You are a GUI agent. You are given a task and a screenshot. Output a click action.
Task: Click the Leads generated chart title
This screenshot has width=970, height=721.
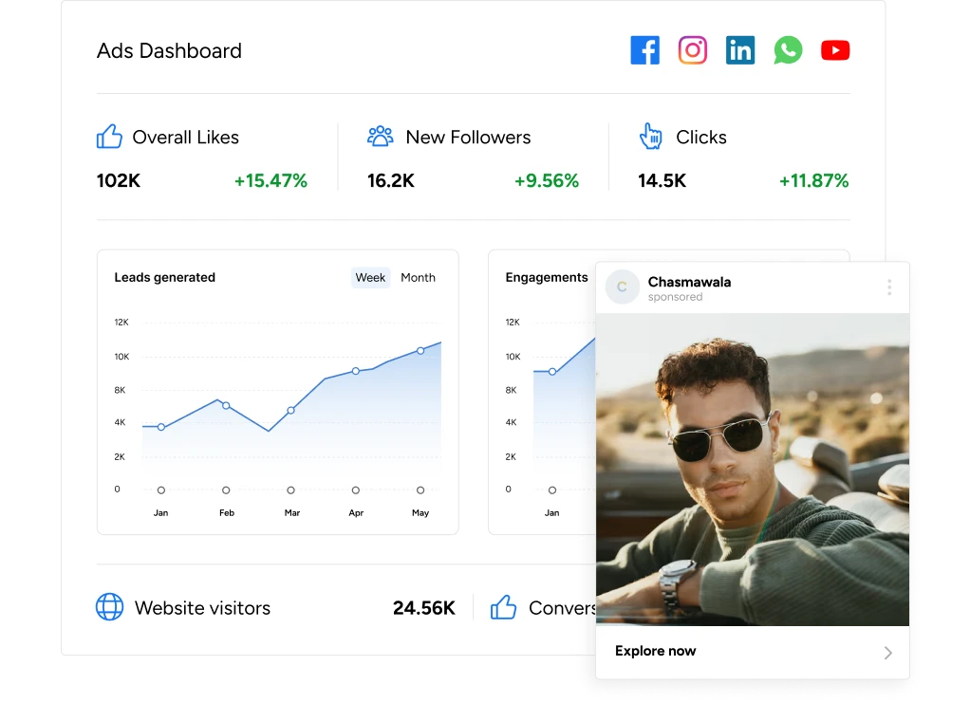[164, 277]
